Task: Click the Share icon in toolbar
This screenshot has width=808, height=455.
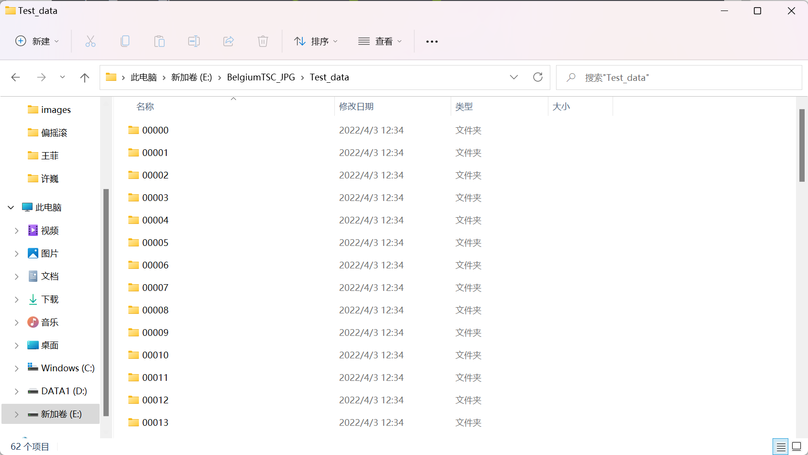Action: click(x=228, y=41)
